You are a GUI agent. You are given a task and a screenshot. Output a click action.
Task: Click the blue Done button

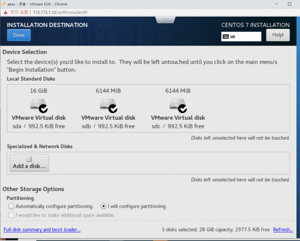tap(19, 35)
